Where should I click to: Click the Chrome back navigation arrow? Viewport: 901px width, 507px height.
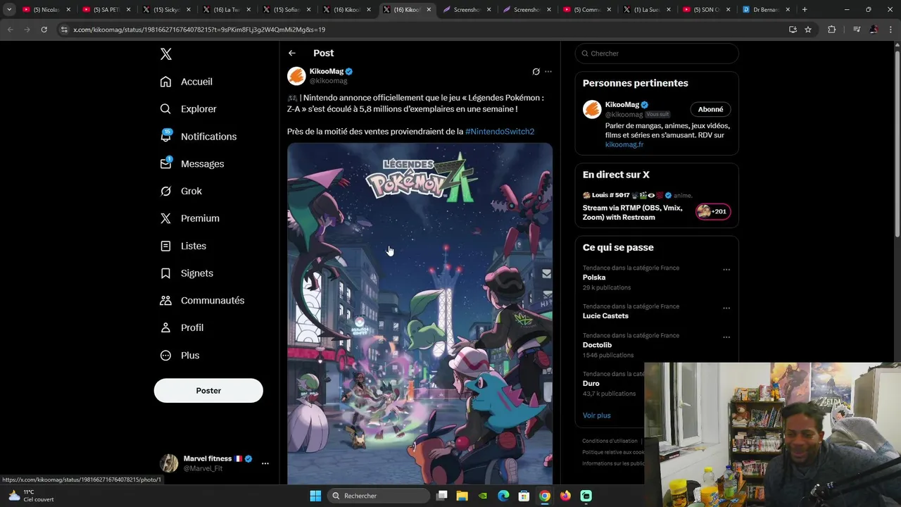coord(10,30)
